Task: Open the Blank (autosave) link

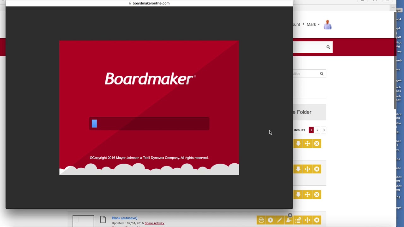Action: click(124, 218)
